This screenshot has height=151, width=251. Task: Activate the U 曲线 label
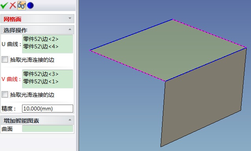tap(11, 44)
